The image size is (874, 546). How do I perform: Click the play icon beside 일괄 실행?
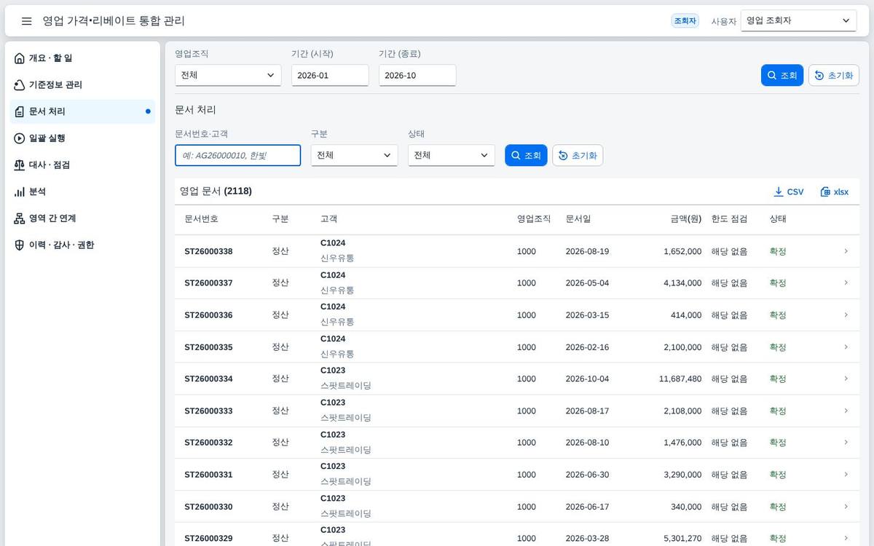click(x=20, y=138)
